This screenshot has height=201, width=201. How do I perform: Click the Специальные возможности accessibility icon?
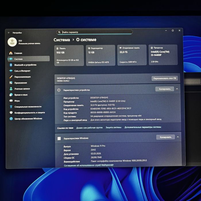pos(11,107)
